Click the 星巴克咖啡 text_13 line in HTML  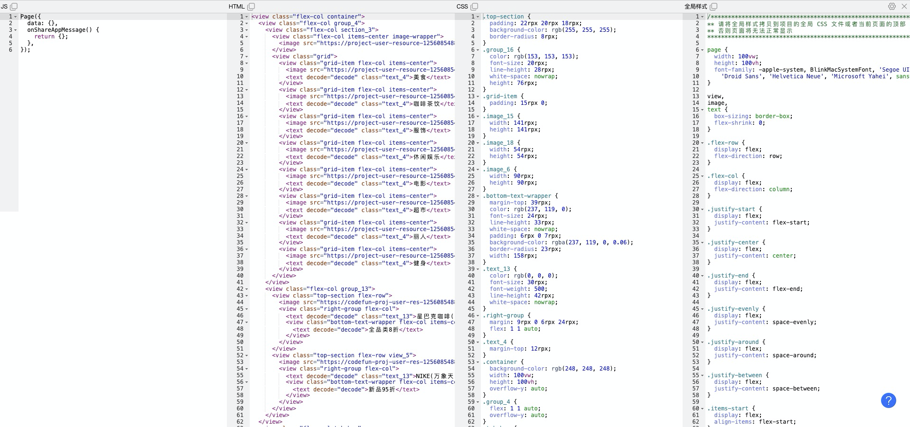370,316
